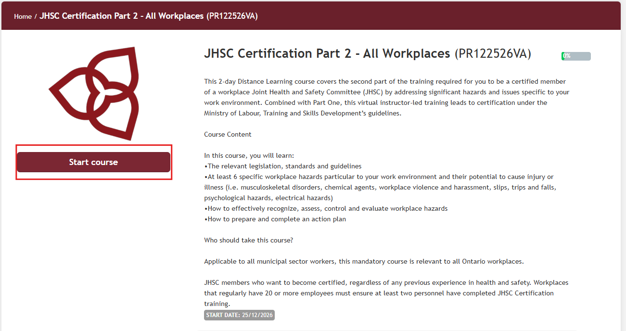Go to Home via breadcrumb link

click(23, 16)
